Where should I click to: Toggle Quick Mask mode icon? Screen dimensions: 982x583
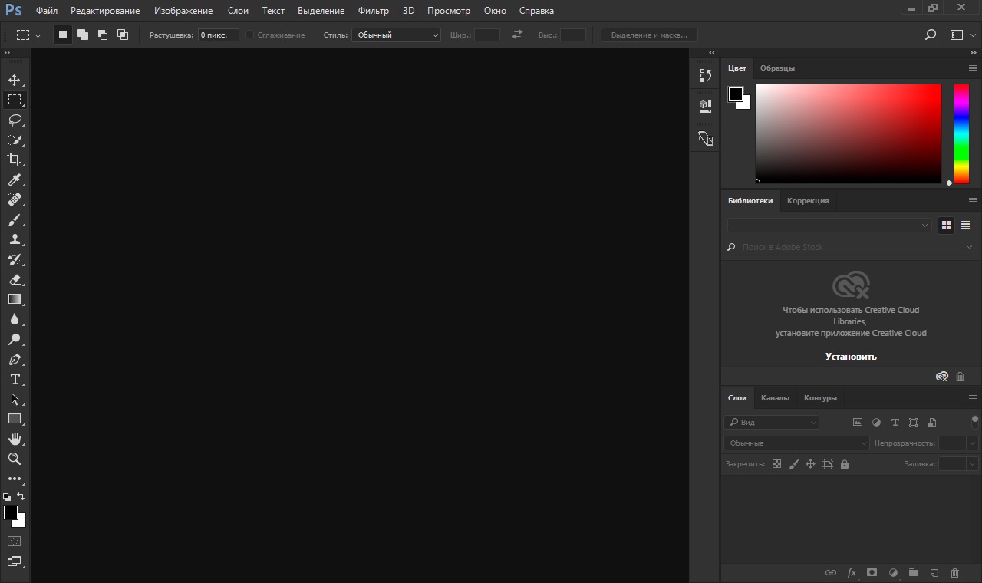point(15,541)
